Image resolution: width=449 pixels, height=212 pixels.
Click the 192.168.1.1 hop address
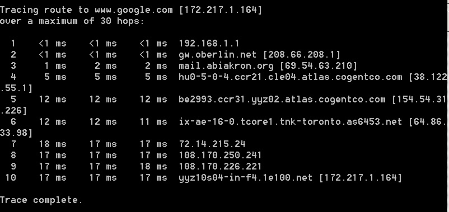[209, 44]
